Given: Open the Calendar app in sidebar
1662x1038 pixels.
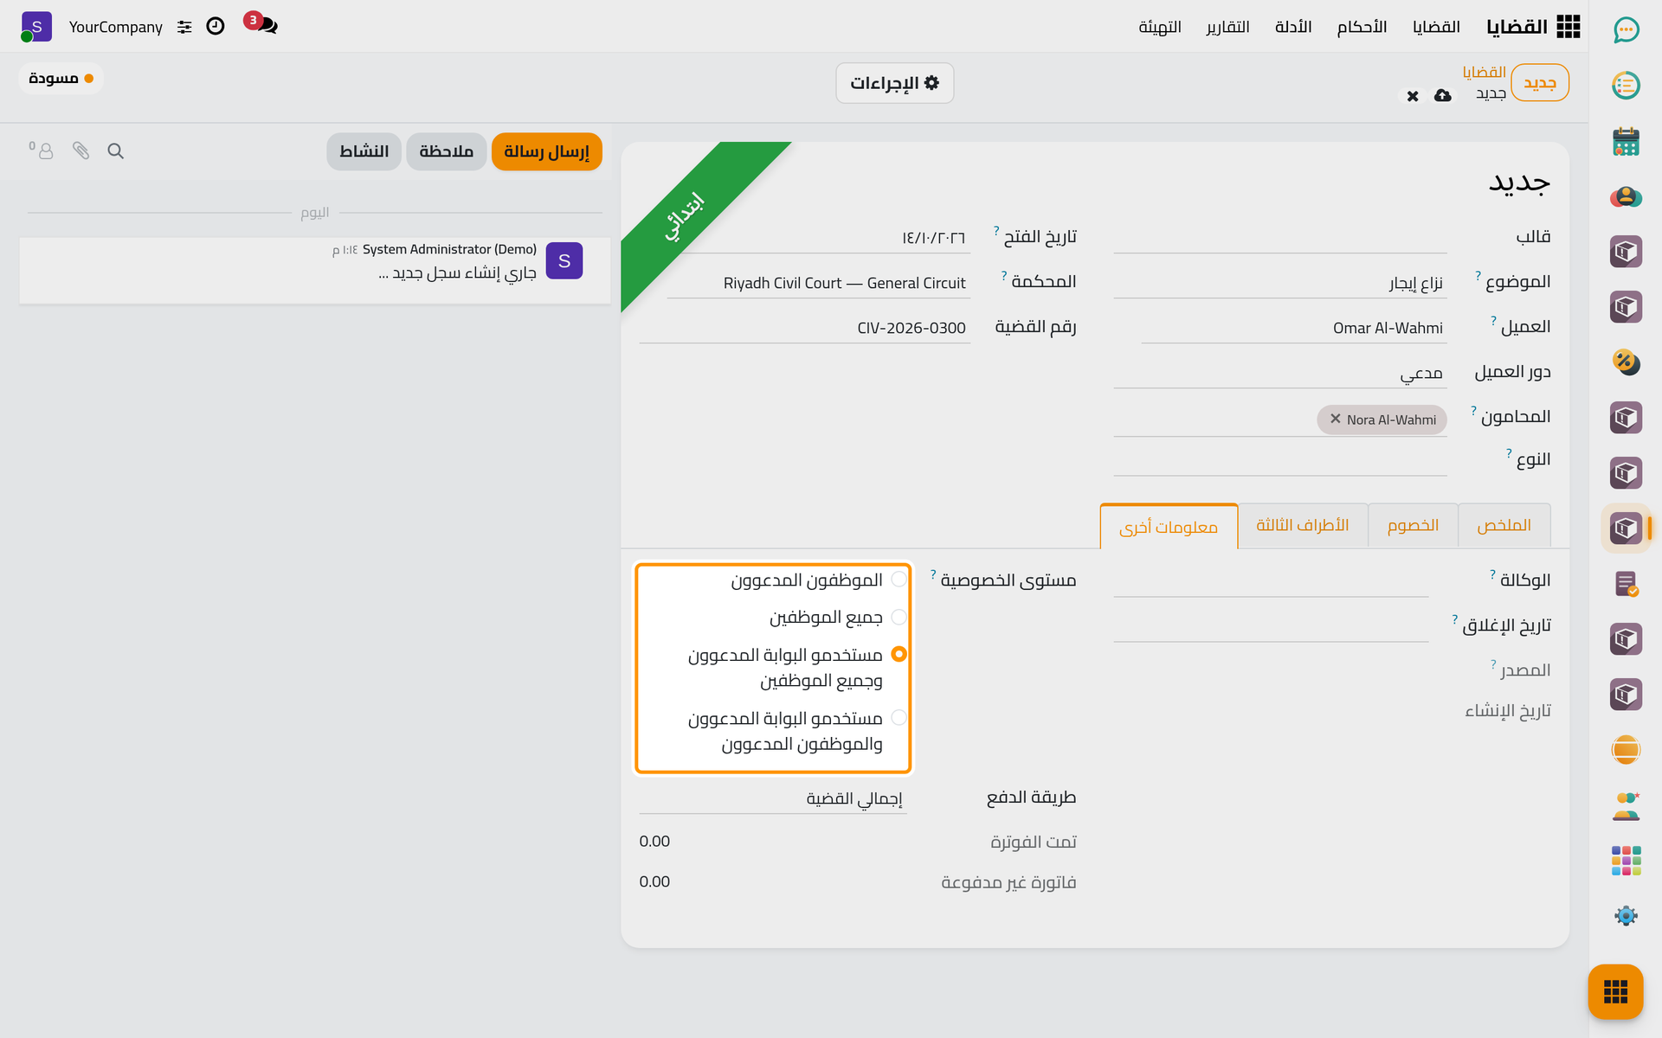Looking at the screenshot, I should click(x=1626, y=141).
